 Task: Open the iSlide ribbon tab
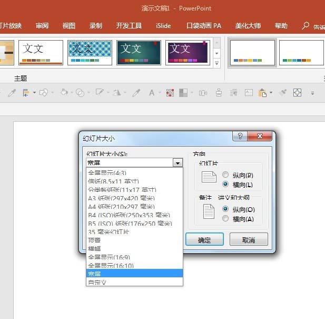163,25
